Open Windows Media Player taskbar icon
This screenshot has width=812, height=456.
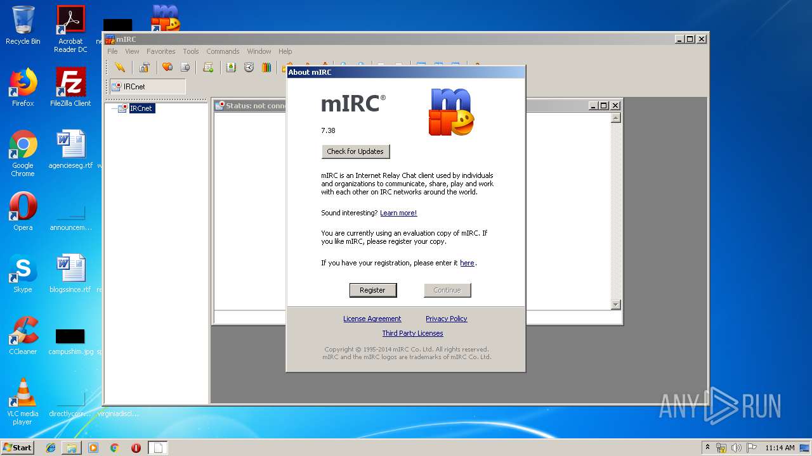[93, 448]
